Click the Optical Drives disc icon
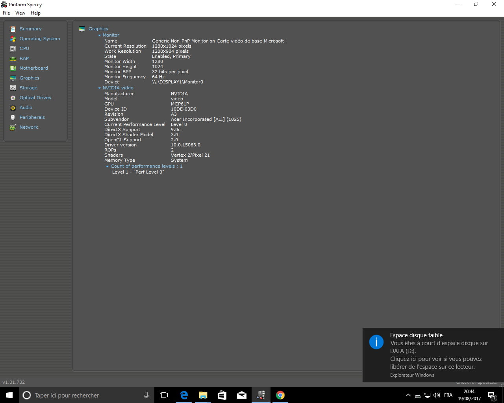 coord(13,98)
